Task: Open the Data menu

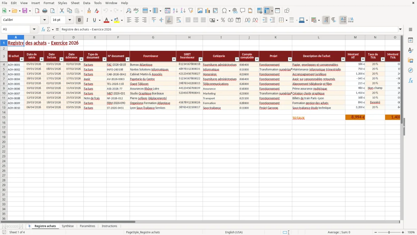Action: pos(87,3)
